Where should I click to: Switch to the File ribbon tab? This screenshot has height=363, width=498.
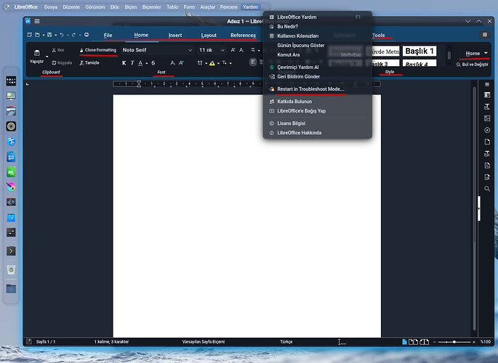(x=108, y=35)
